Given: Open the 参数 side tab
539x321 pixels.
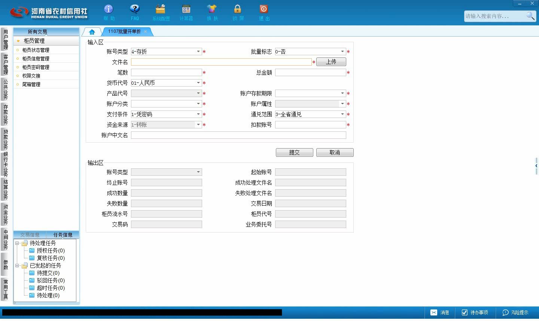Looking at the screenshot, I should pos(5,265).
